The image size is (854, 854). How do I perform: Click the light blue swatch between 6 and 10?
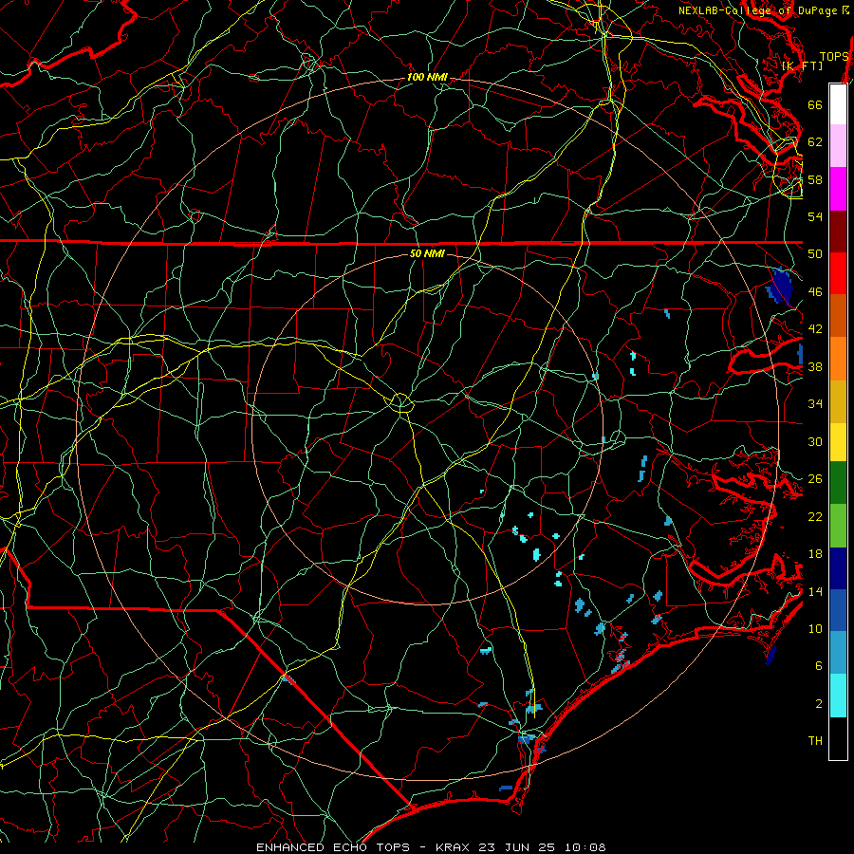pos(838,652)
